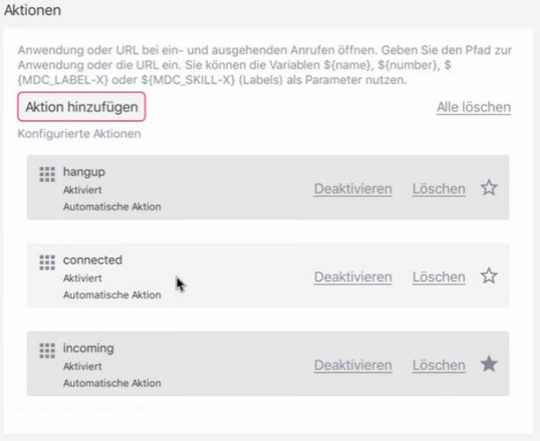Mark the hangup action as favorite star
The image size is (540, 441).
[489, 188]
